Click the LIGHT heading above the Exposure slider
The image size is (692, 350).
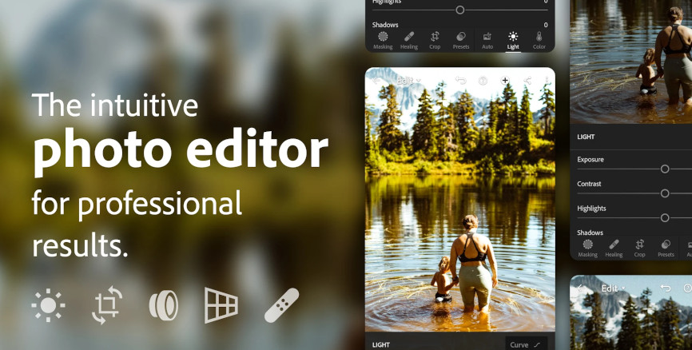point(586,137)
